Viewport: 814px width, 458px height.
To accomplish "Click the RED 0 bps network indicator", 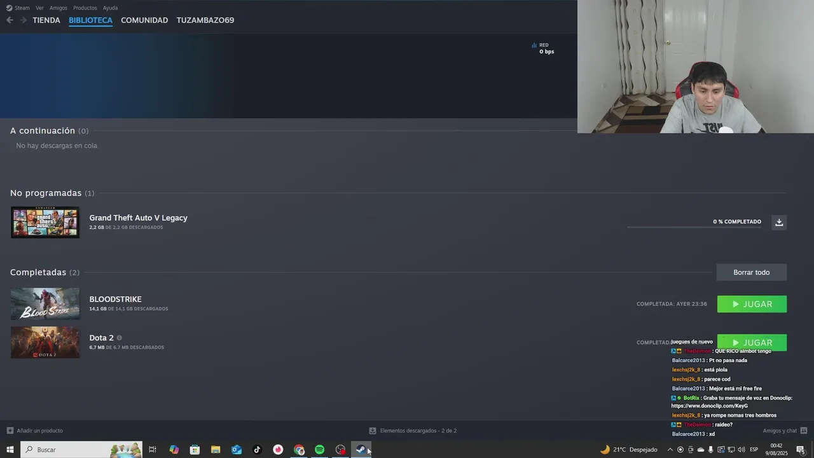I will click(543, 48).
